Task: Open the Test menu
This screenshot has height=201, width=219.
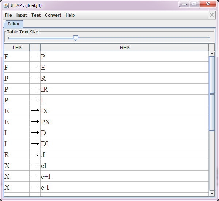Action: click(x=36, y=15)
